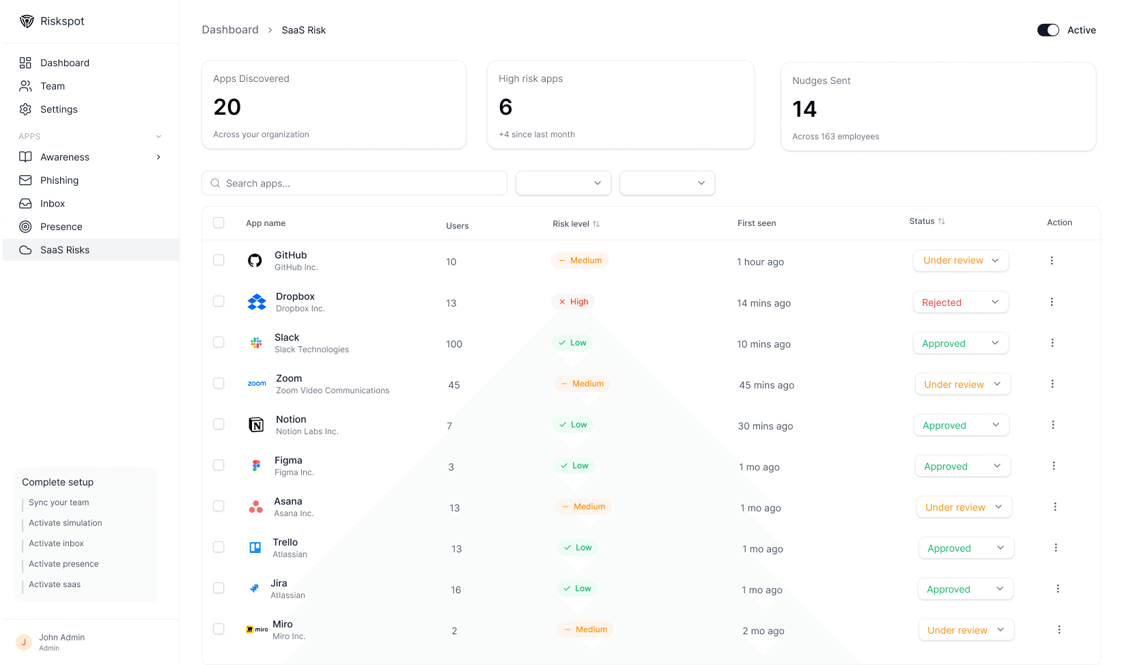Open Phishing in the sidebar
The width and height of the screenshot is (1133, 665).
click(91, 180)
